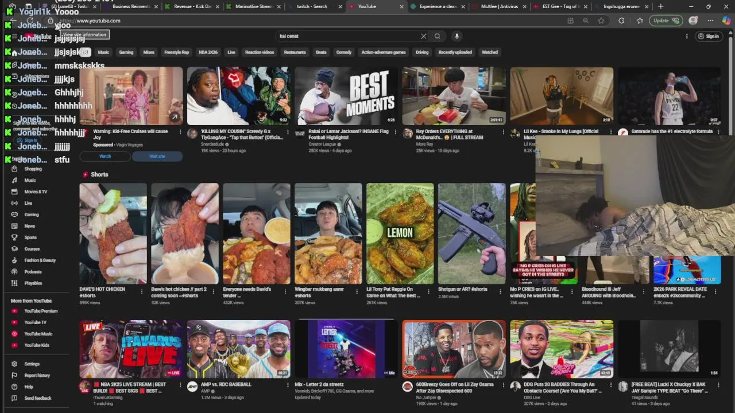Select the Watched filter chip
This screenshot has height=413, width=735.
(x=490, y=52)
